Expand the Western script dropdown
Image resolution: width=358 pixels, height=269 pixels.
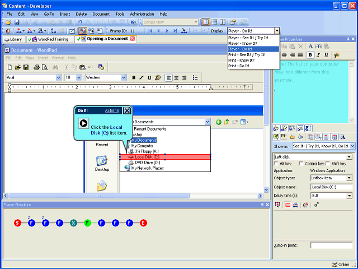124,78
